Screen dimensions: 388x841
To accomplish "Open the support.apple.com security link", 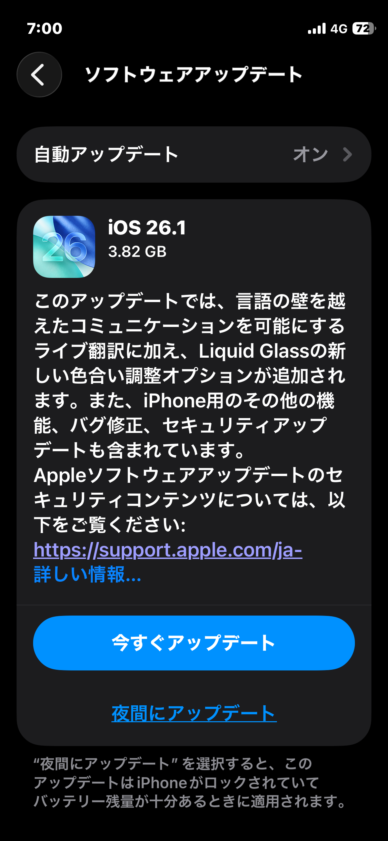I will pos(168,550).
